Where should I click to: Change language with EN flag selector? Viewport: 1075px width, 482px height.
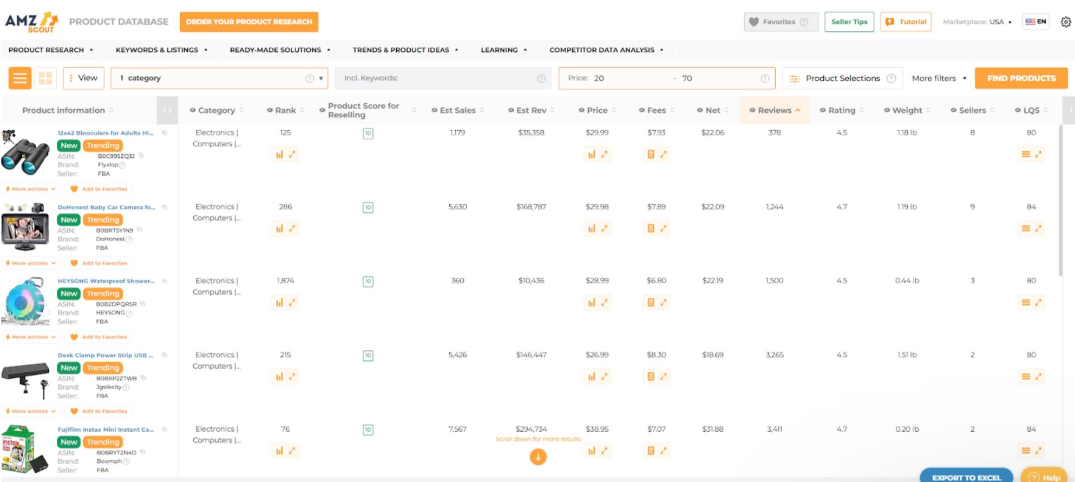pyautogui.click(x=1035, y=22)
